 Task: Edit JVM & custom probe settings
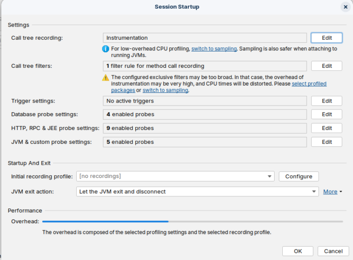[x=327, y=142]
